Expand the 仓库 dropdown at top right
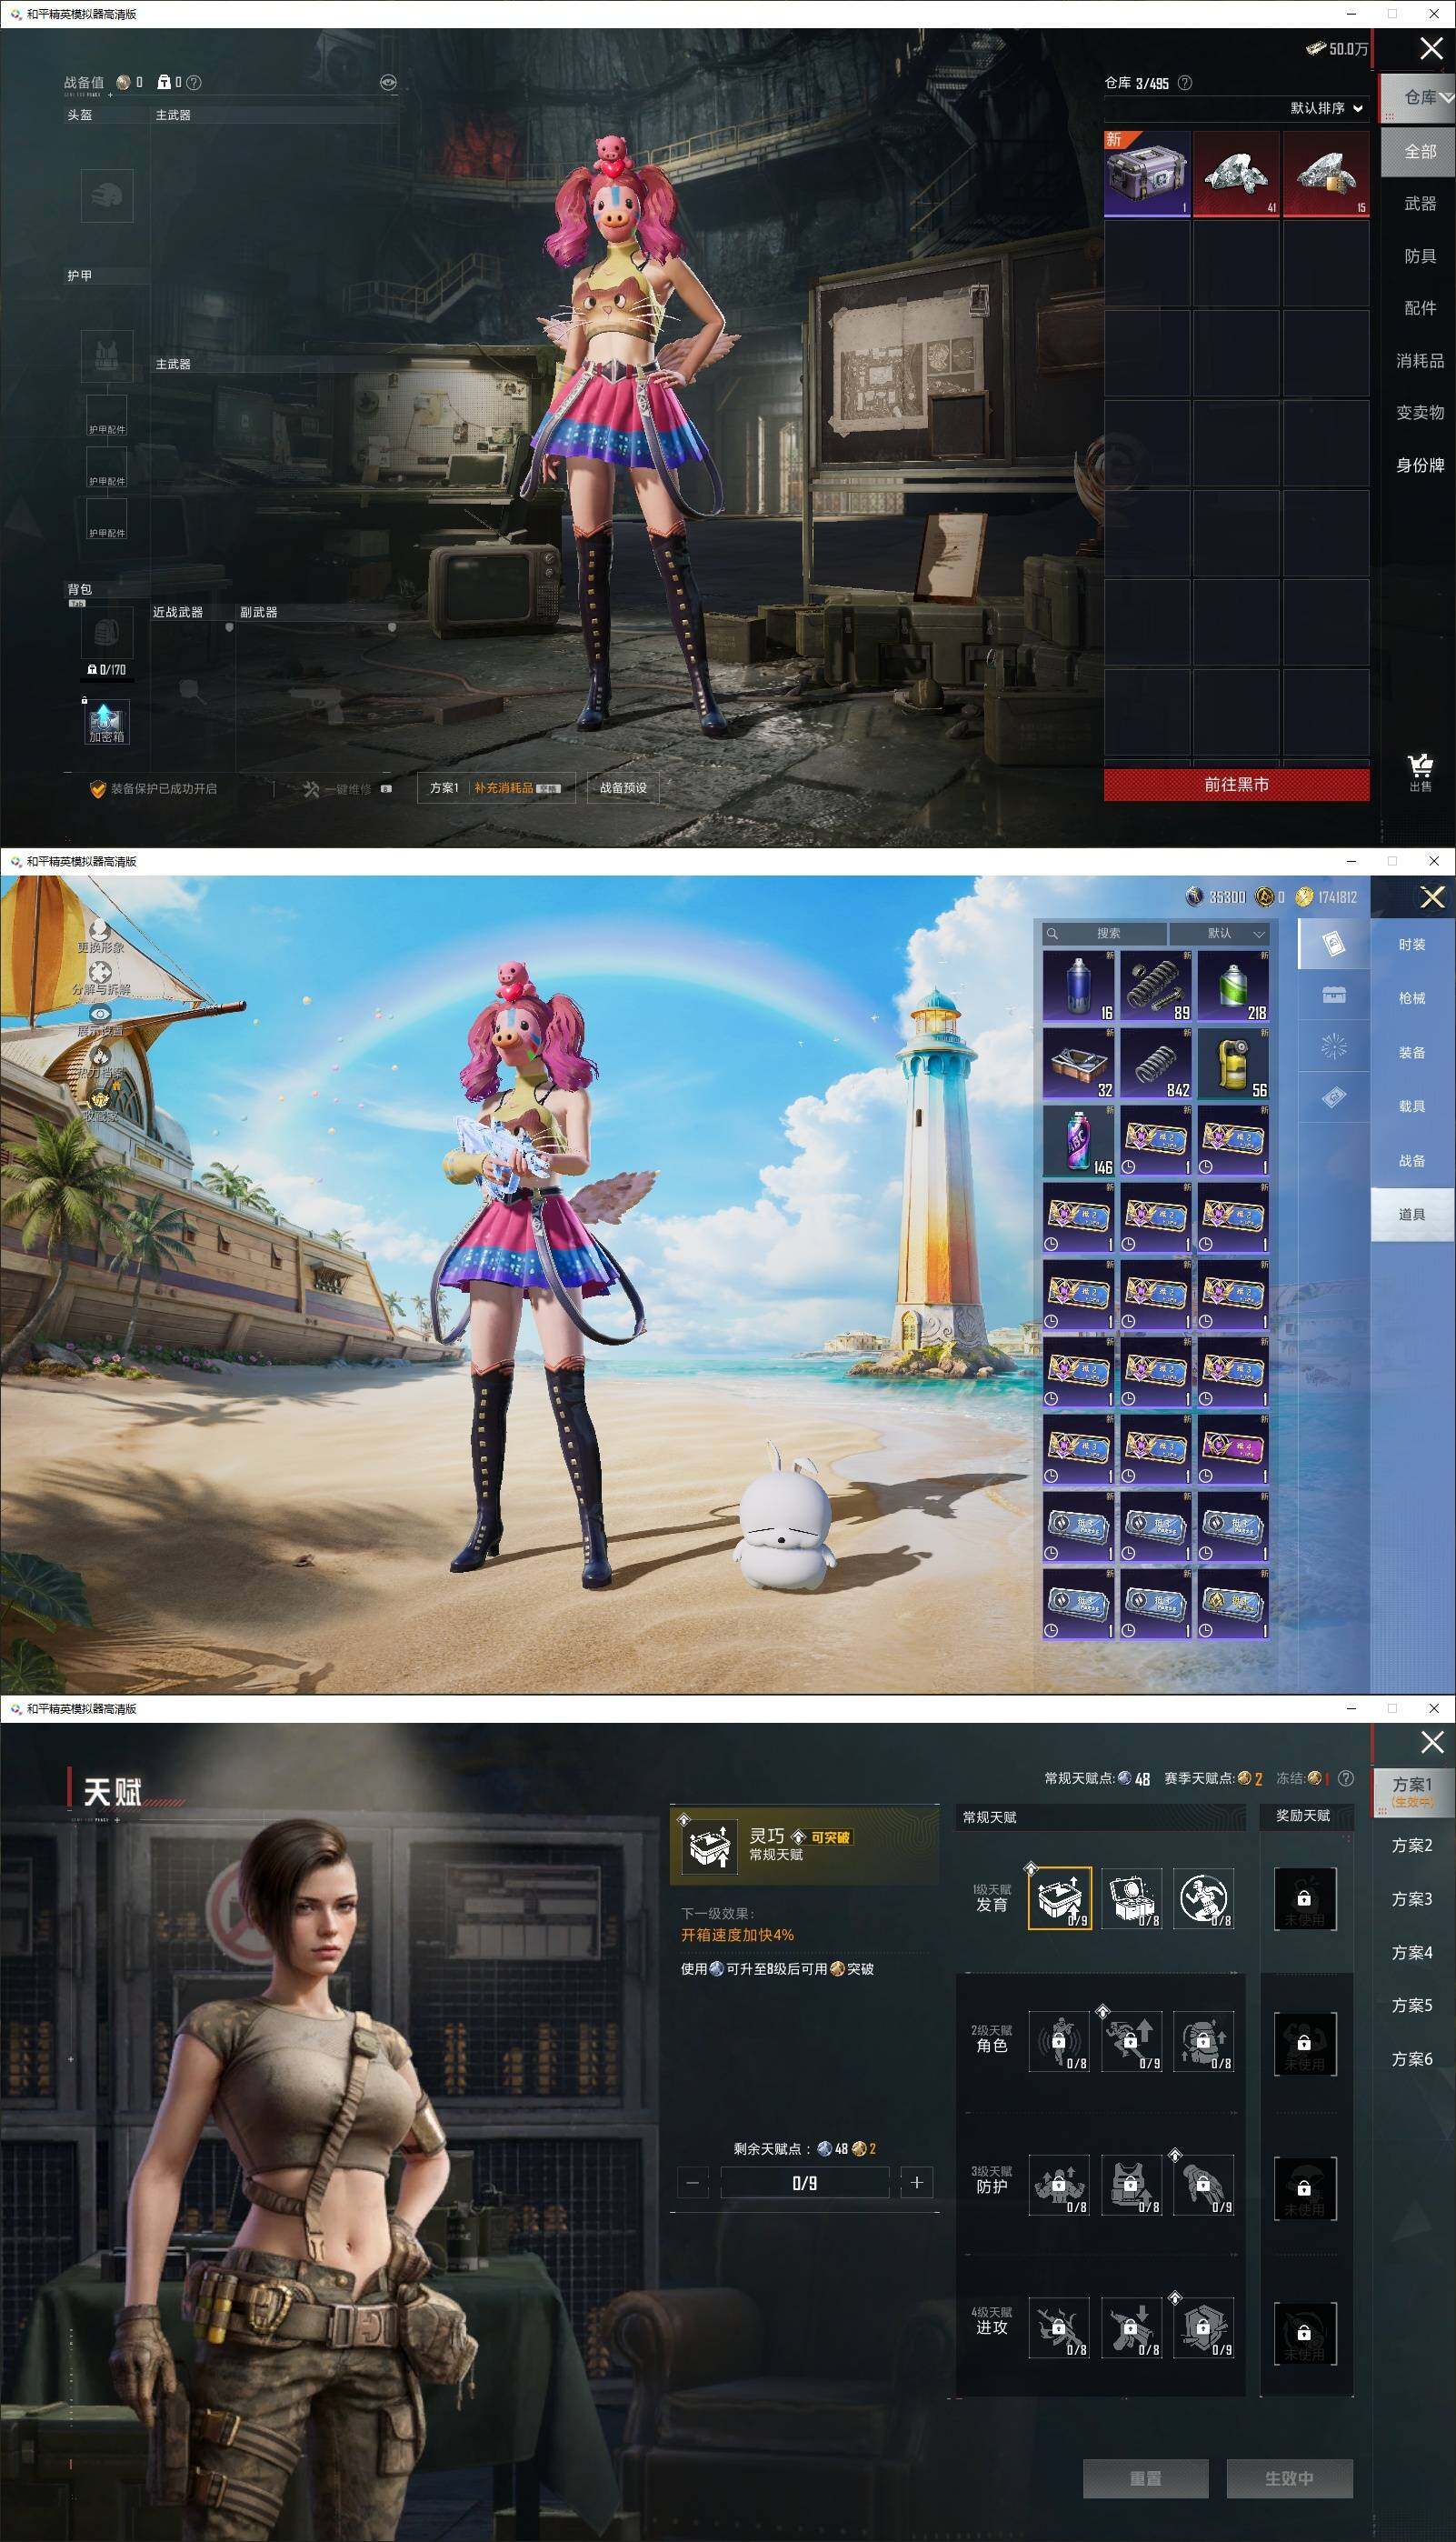 [1420, 97]
